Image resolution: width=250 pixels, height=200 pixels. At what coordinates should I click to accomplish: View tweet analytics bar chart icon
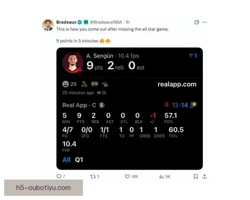(x=161, y=176)
